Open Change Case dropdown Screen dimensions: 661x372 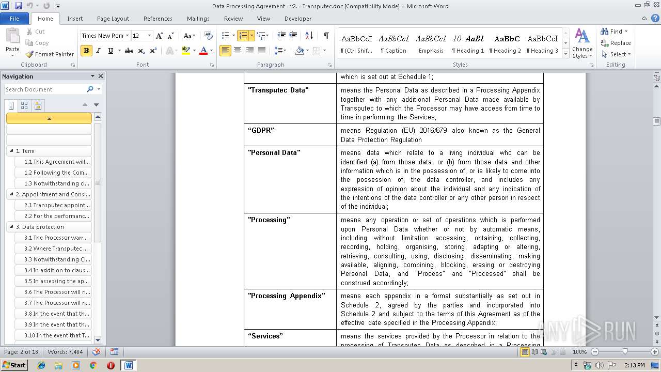click(x=189, y=36)
